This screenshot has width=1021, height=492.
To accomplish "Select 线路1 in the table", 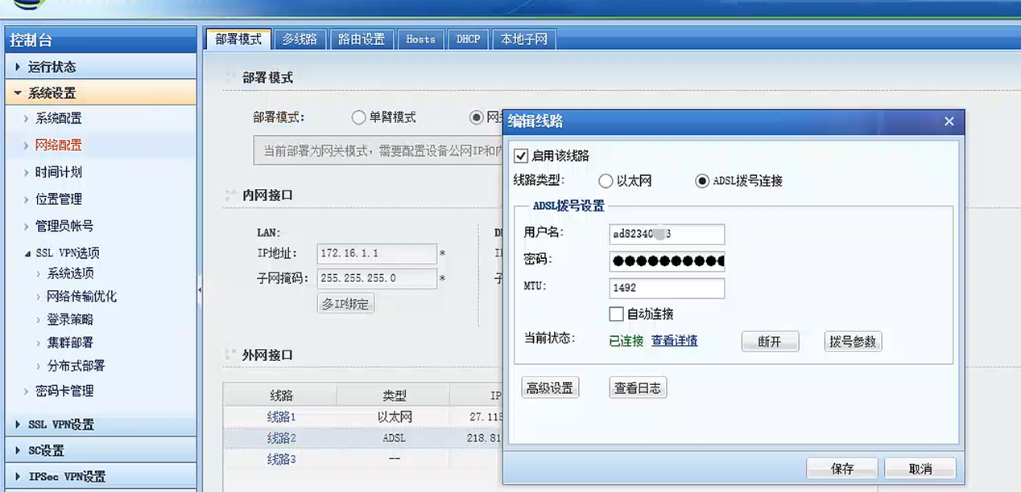I will click(x=282, y=416).
